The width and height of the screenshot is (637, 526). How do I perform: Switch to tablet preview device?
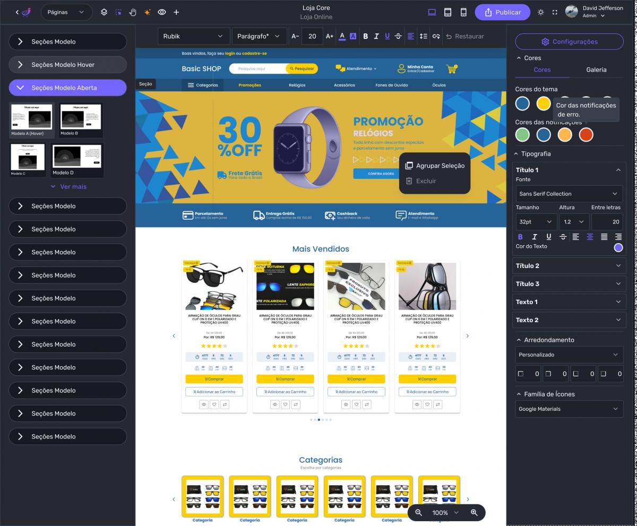tap(447, 12)
